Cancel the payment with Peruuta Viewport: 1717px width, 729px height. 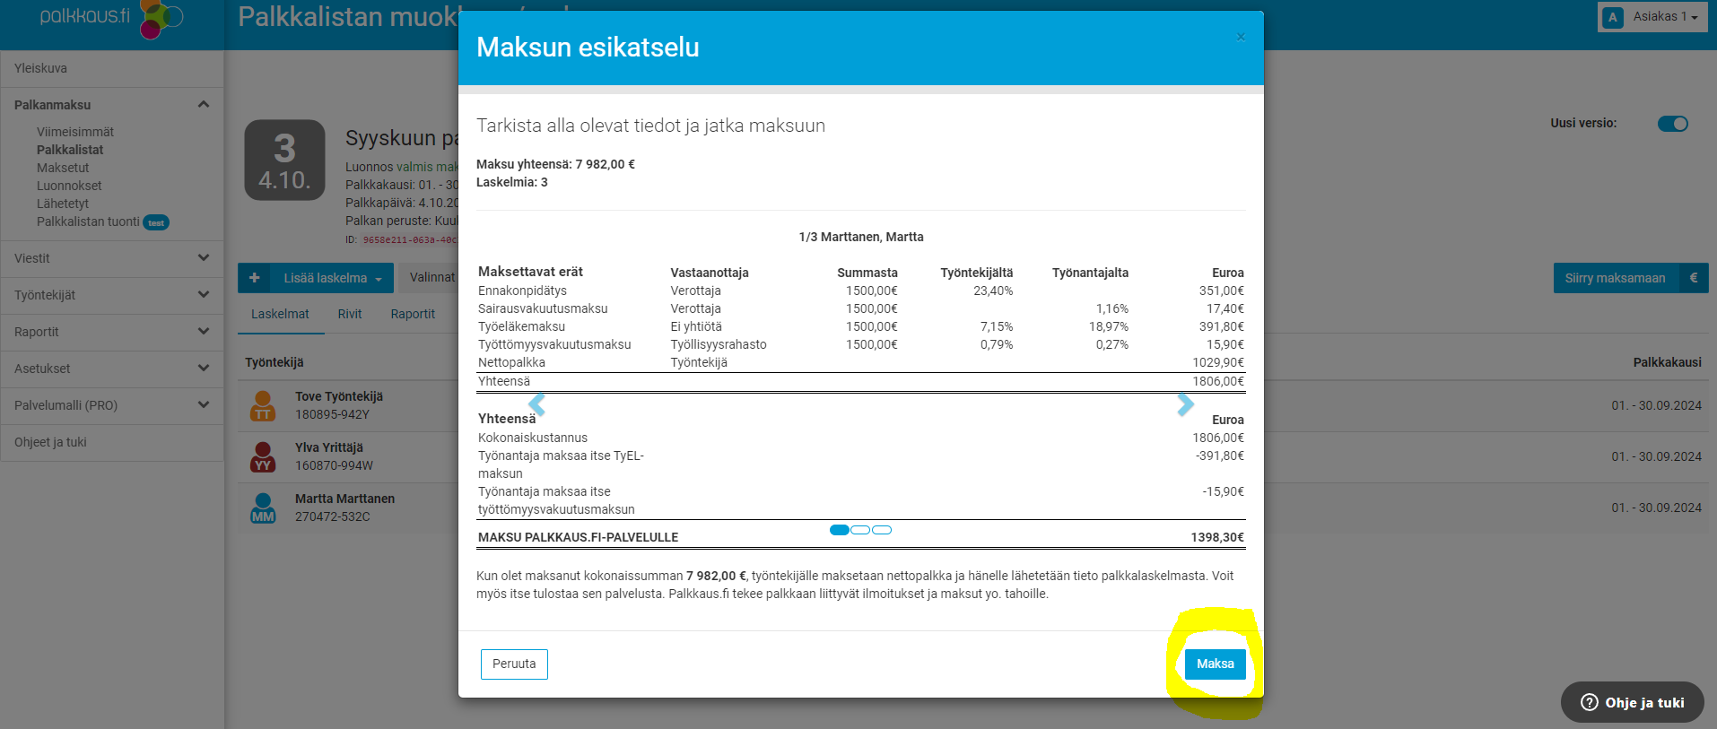pos(514,664)
